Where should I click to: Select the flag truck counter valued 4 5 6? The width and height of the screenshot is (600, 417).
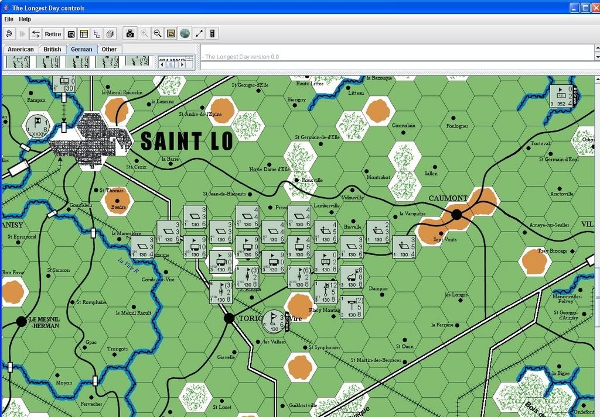click(299, 247)
